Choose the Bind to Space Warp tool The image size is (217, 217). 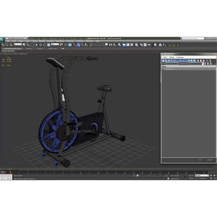[x=11, y=45]
